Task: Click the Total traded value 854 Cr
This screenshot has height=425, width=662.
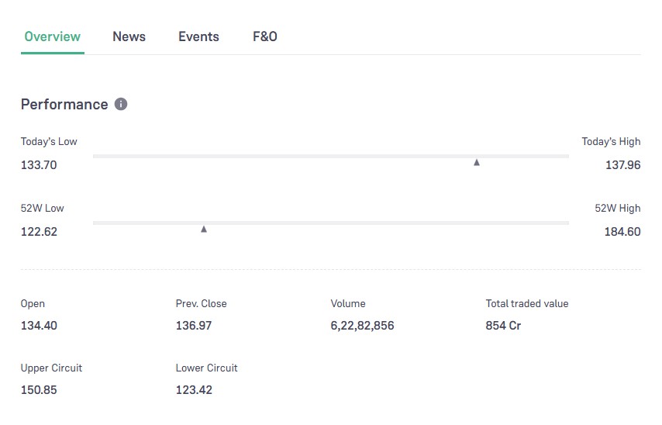Action: coord(503,326)
